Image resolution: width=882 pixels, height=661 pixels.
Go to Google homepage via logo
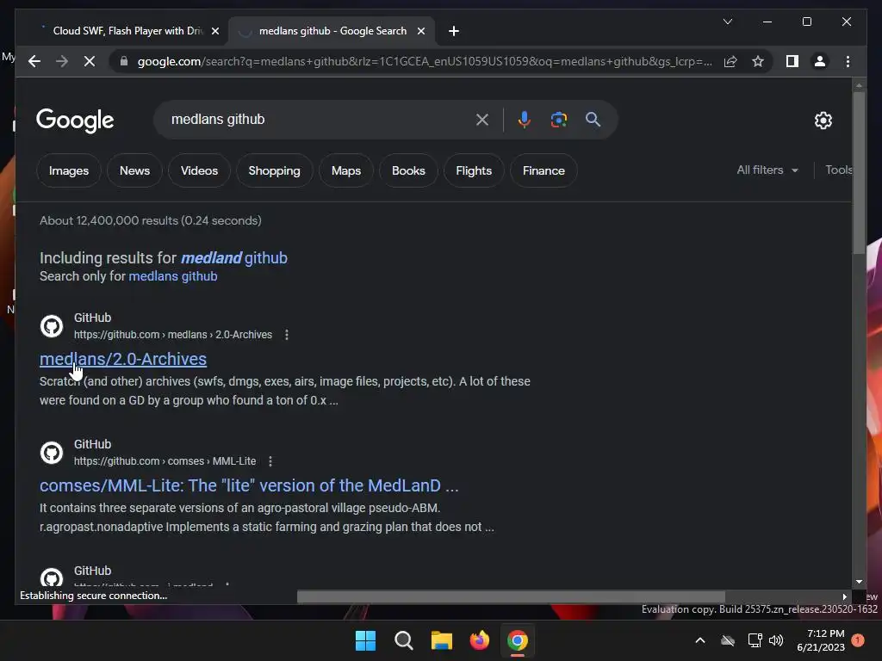[75, 120]
